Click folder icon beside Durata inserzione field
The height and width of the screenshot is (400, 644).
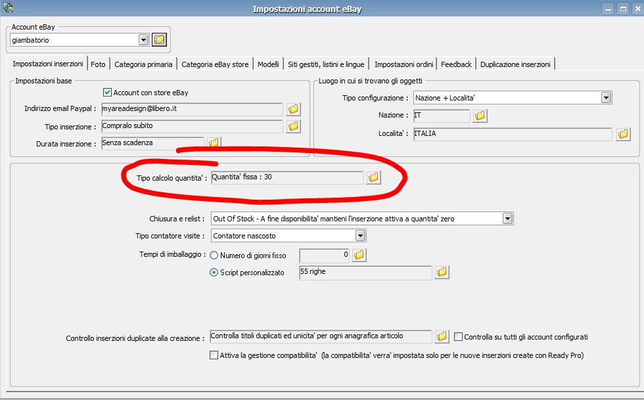pos(214,143)
